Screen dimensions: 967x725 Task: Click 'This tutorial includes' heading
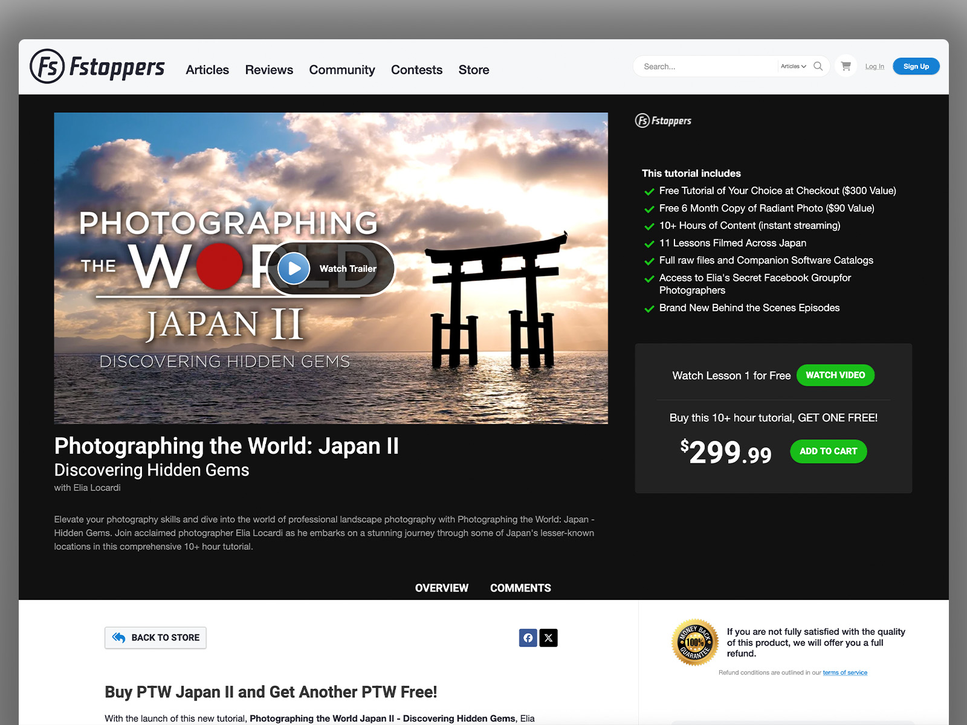coord(691,173)
